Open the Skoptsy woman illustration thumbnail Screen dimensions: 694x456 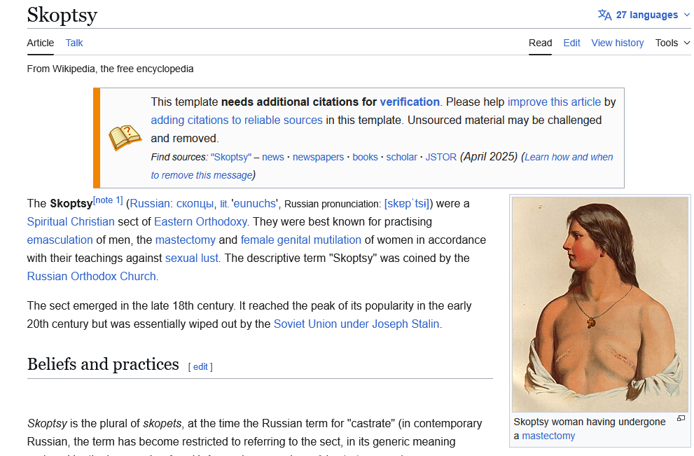pyautogui.click(x=599, y=305)
